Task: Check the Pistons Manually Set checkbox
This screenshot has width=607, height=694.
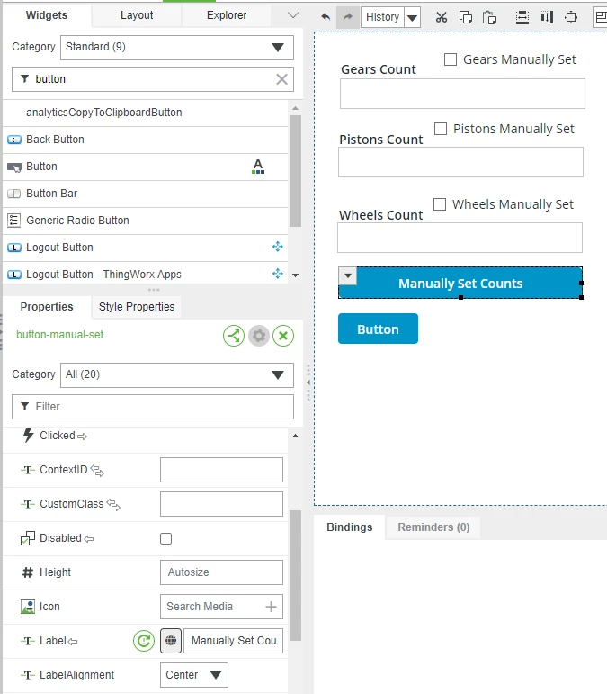Action: [441, 129]
